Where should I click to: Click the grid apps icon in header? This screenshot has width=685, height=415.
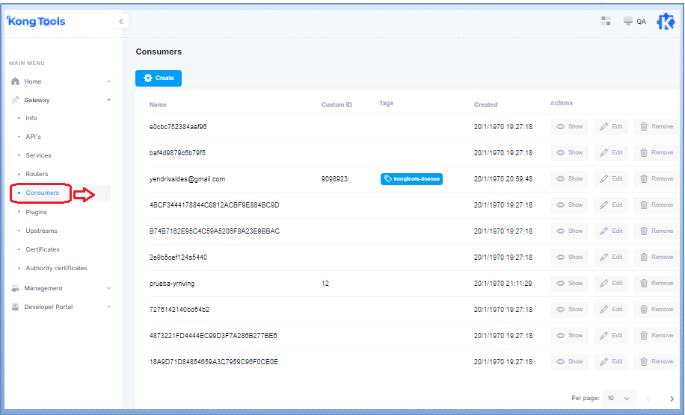click(x=606, y=22)
